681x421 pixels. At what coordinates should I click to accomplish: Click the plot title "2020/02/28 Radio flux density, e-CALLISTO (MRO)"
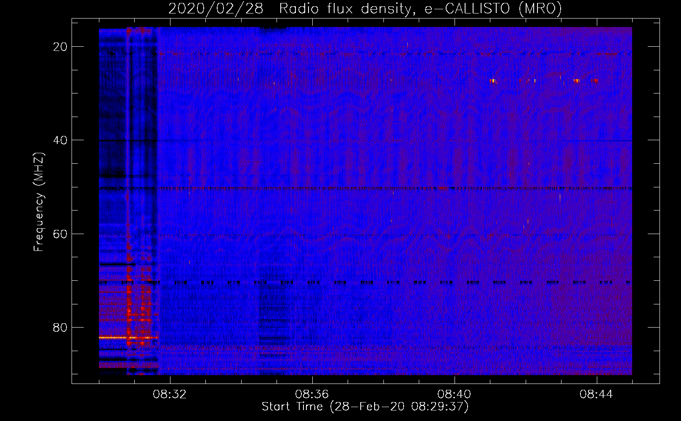click(365, 9)
